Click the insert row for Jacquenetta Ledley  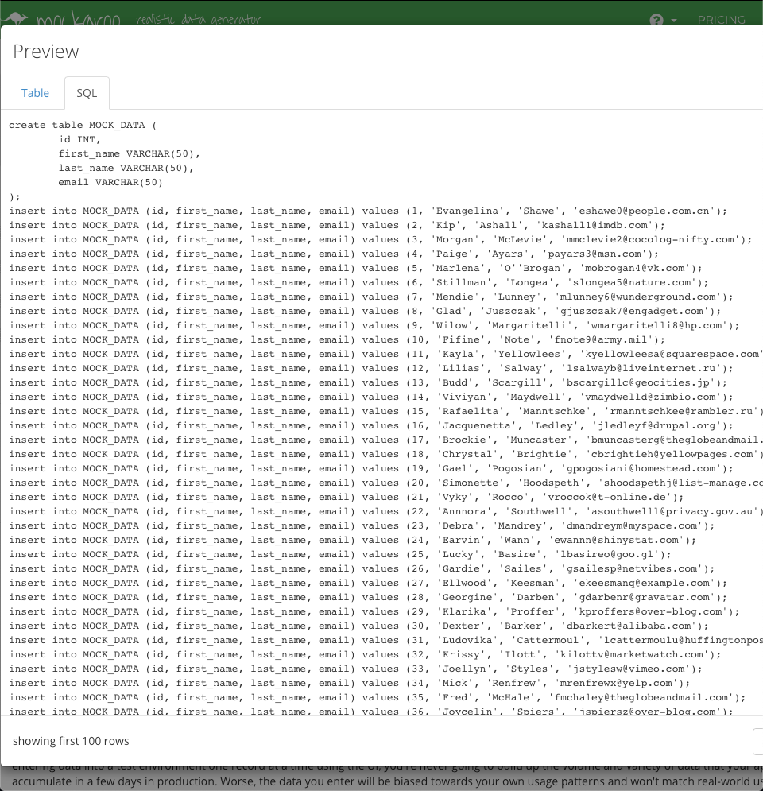pos(371,426)
